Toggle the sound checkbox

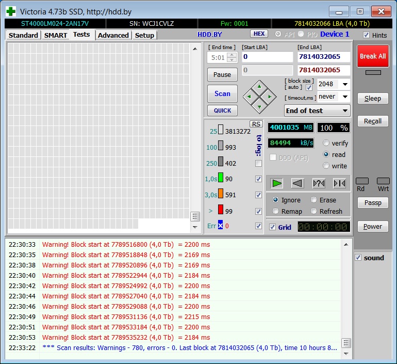tap(358, 258)
